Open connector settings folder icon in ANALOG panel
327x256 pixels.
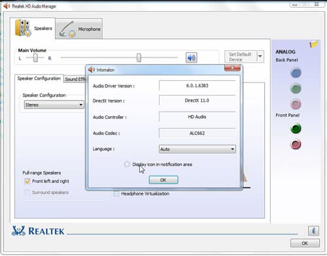tap(314, 44)
